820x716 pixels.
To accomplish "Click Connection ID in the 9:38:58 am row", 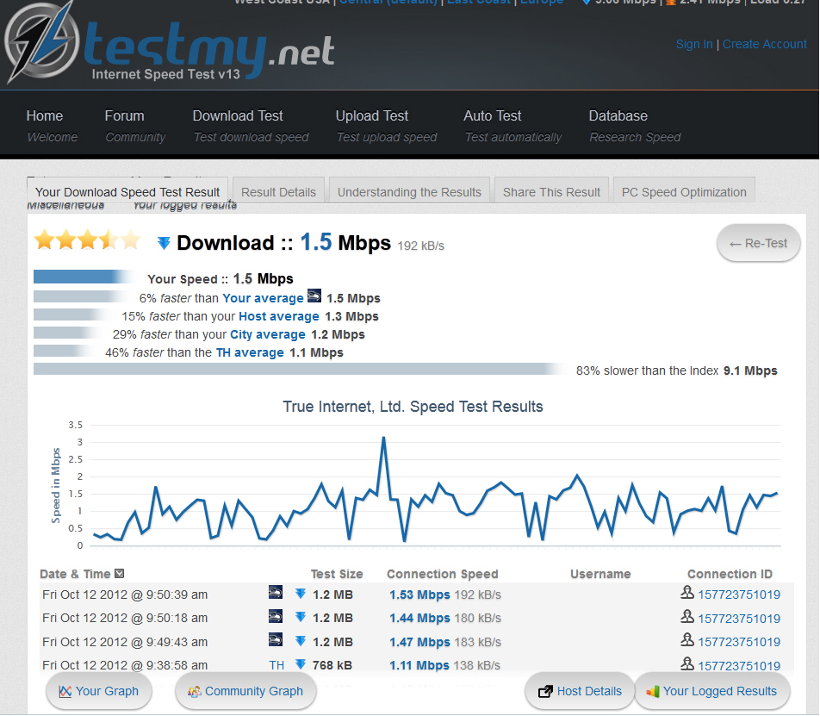I will (x=739, y=666).
